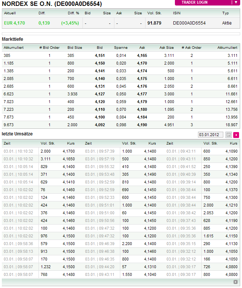Click the Aktie type value
The height and width of the screenshot is (288, 242).
227,23
